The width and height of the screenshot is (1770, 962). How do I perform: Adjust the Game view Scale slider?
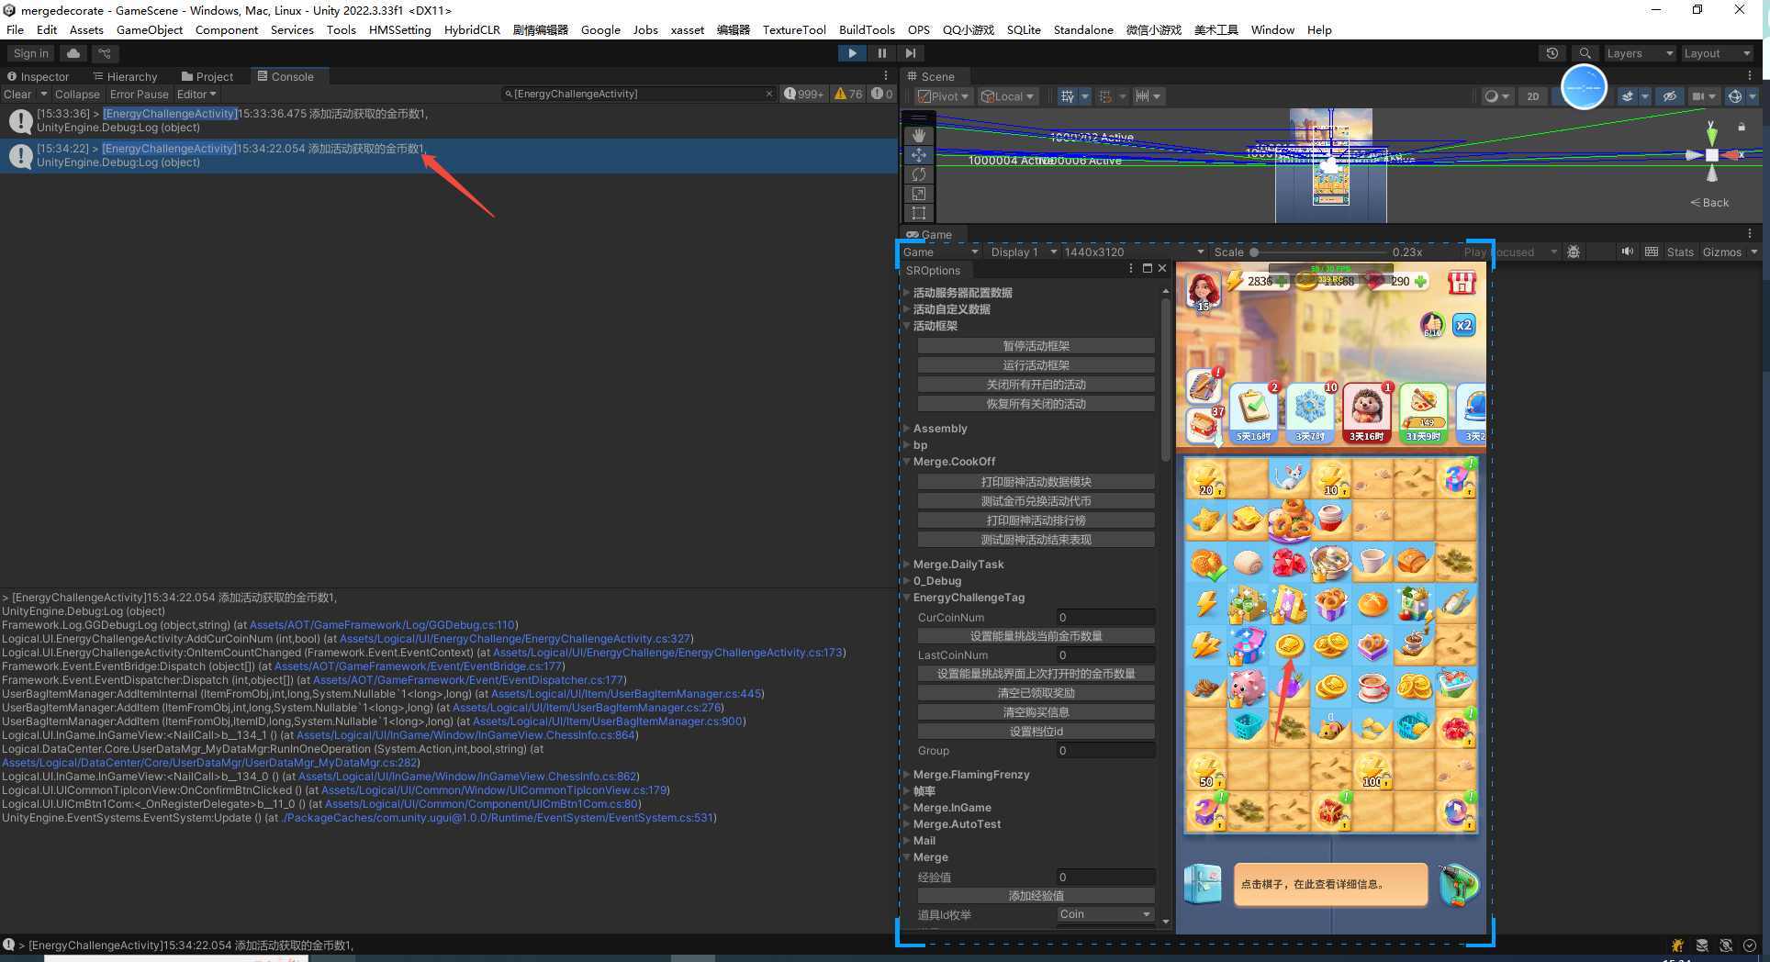point(1254,252)
